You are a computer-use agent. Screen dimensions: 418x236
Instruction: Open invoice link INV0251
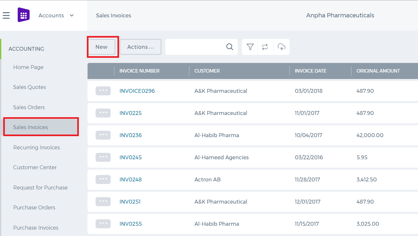(x=130, y=202)
